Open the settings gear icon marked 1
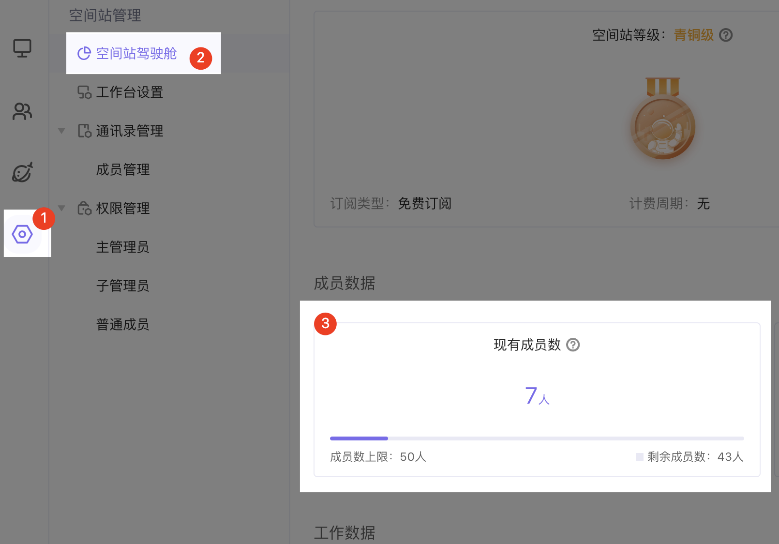 click(22, 234)
